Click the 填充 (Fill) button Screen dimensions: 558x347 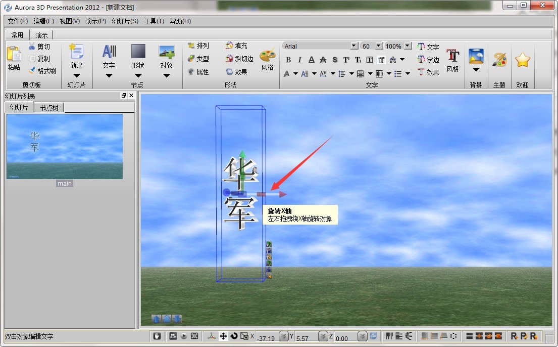click(235, 45)
